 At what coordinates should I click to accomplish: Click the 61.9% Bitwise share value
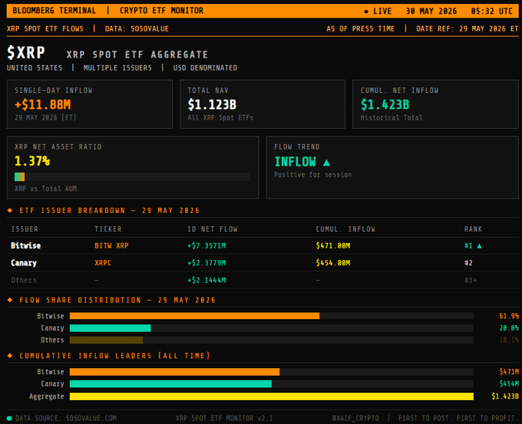pos(509,316)
